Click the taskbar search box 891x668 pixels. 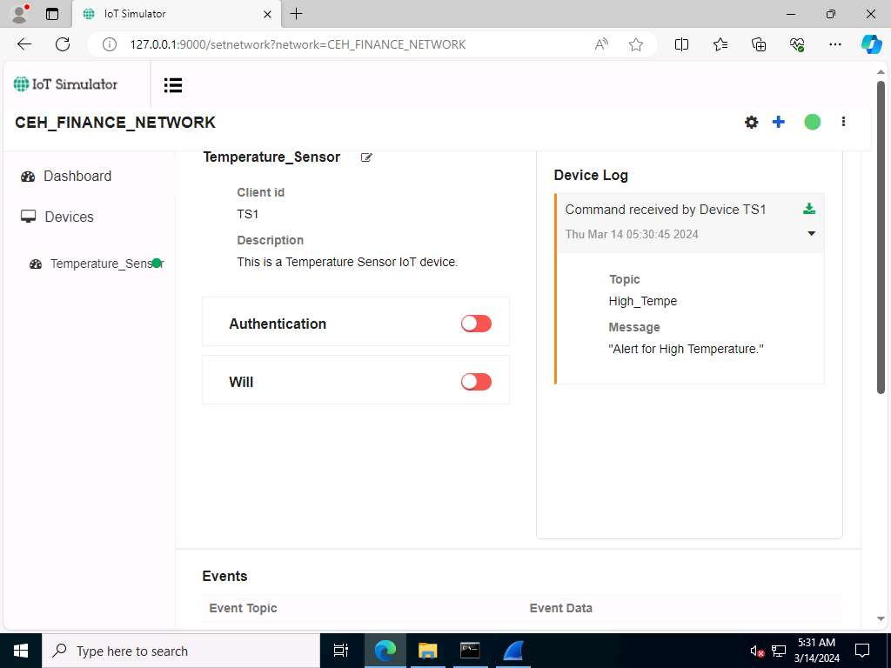tap(181, 651)
